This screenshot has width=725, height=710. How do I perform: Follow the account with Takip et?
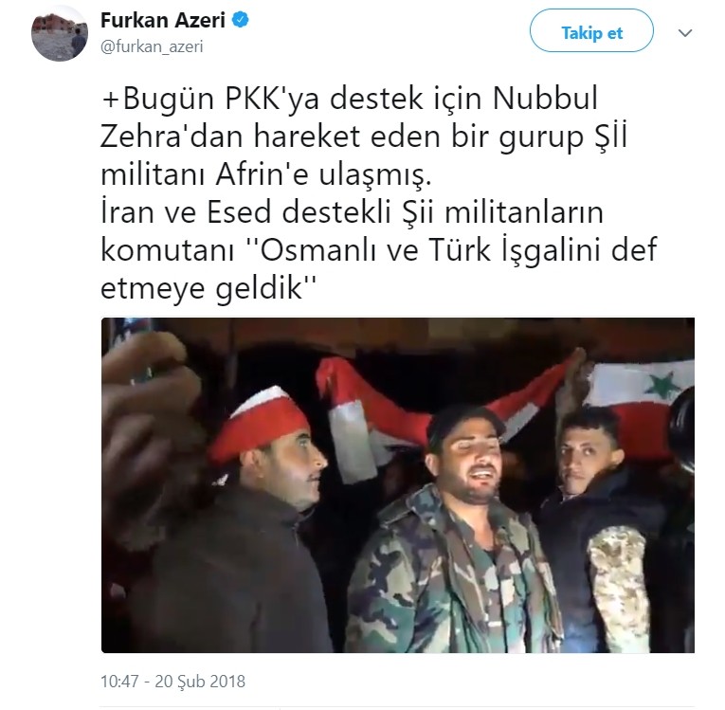591,33
